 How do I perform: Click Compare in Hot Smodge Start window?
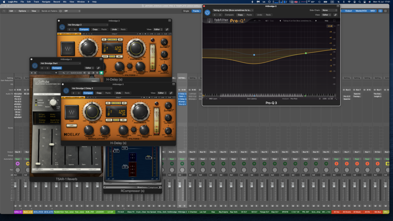[57, 68]
